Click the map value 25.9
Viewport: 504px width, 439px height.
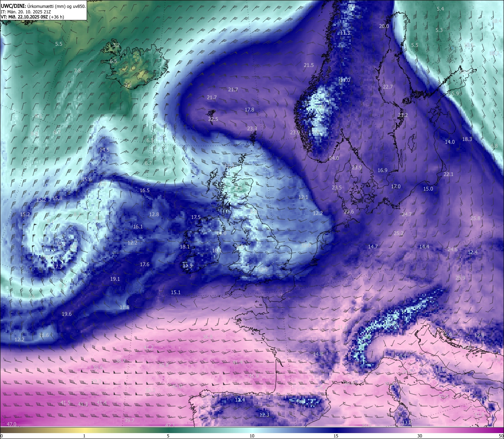pyautogui.click(x=460, y=278)
